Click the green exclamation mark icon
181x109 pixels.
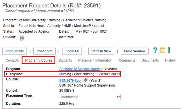click(169, 50)
